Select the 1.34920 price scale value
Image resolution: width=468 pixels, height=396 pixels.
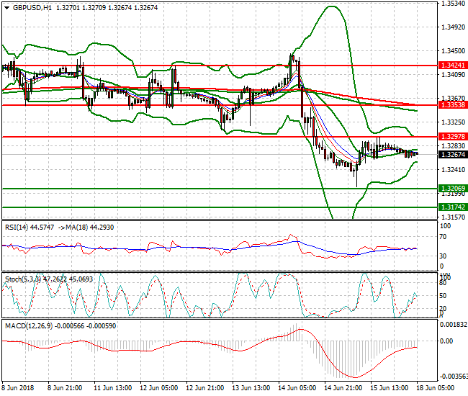pos(454,27)
